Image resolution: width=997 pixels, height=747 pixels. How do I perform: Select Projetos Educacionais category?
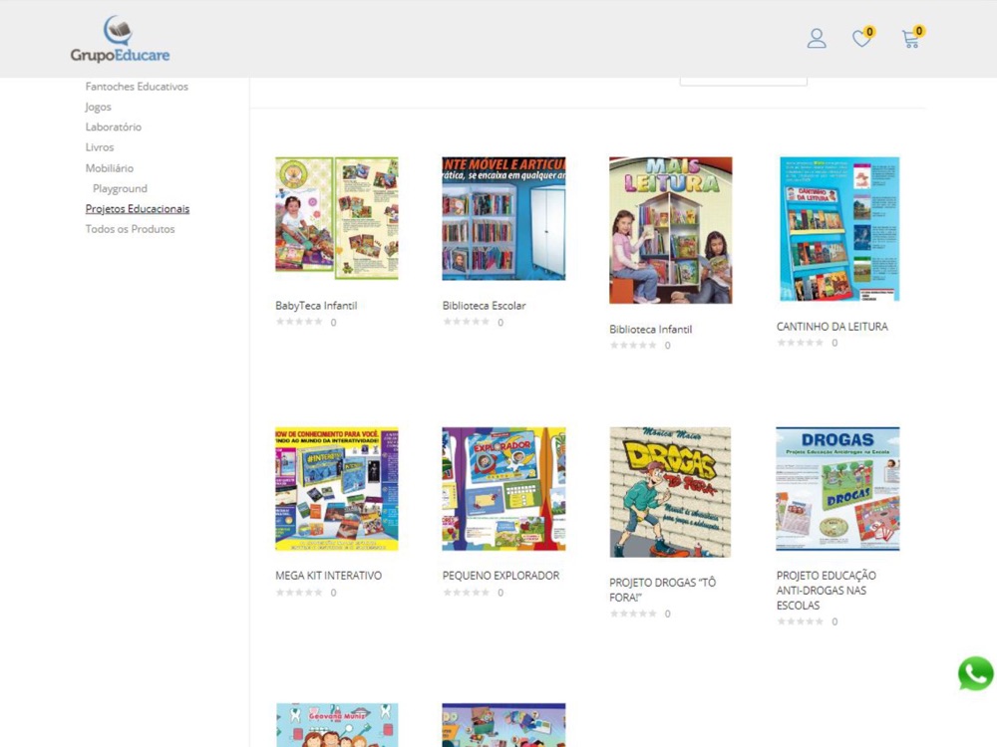pos(138,209)
